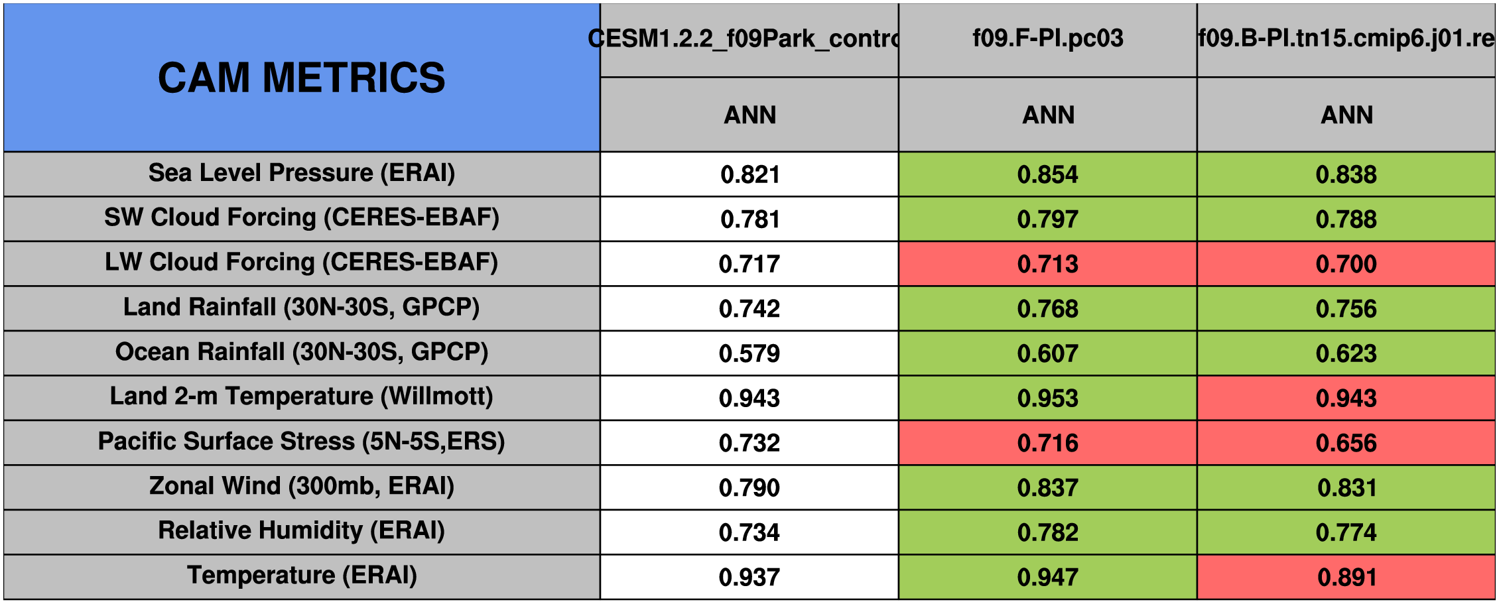This screenshot has width=1499, height=604.
Task: Click the red cell showing 0.656
Action: (x=1346, y=443)
